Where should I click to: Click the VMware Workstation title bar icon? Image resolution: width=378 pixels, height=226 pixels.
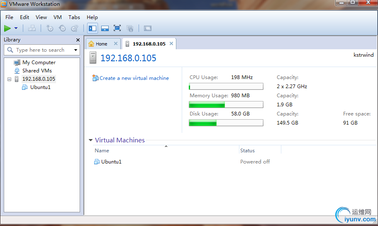(x=4, y=4)
